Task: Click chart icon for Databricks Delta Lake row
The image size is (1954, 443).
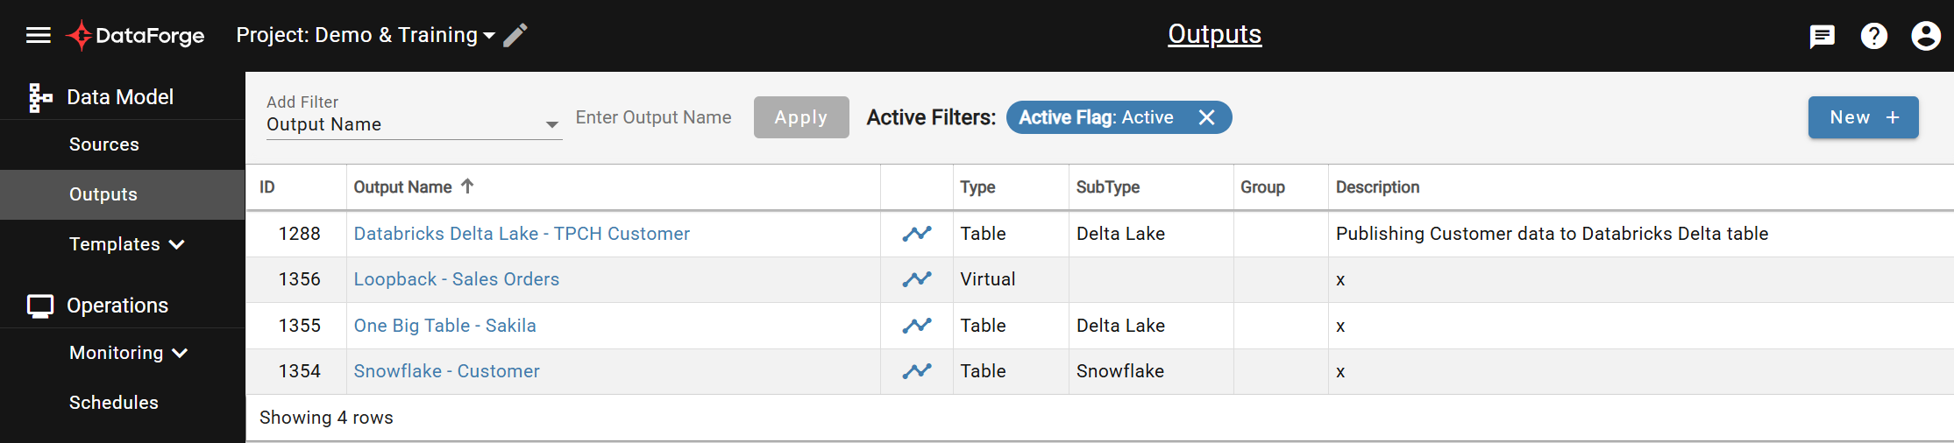Action: 917,234
